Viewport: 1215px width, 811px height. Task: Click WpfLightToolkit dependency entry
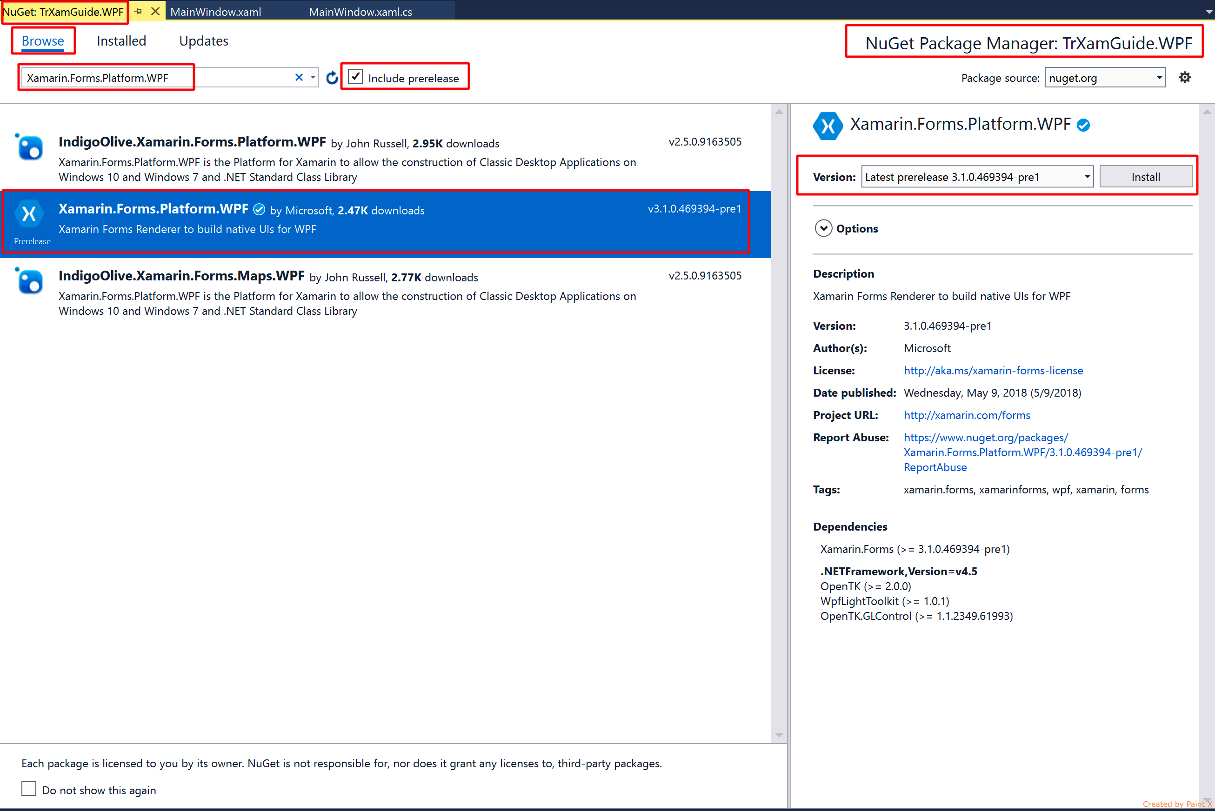[884, 602]
